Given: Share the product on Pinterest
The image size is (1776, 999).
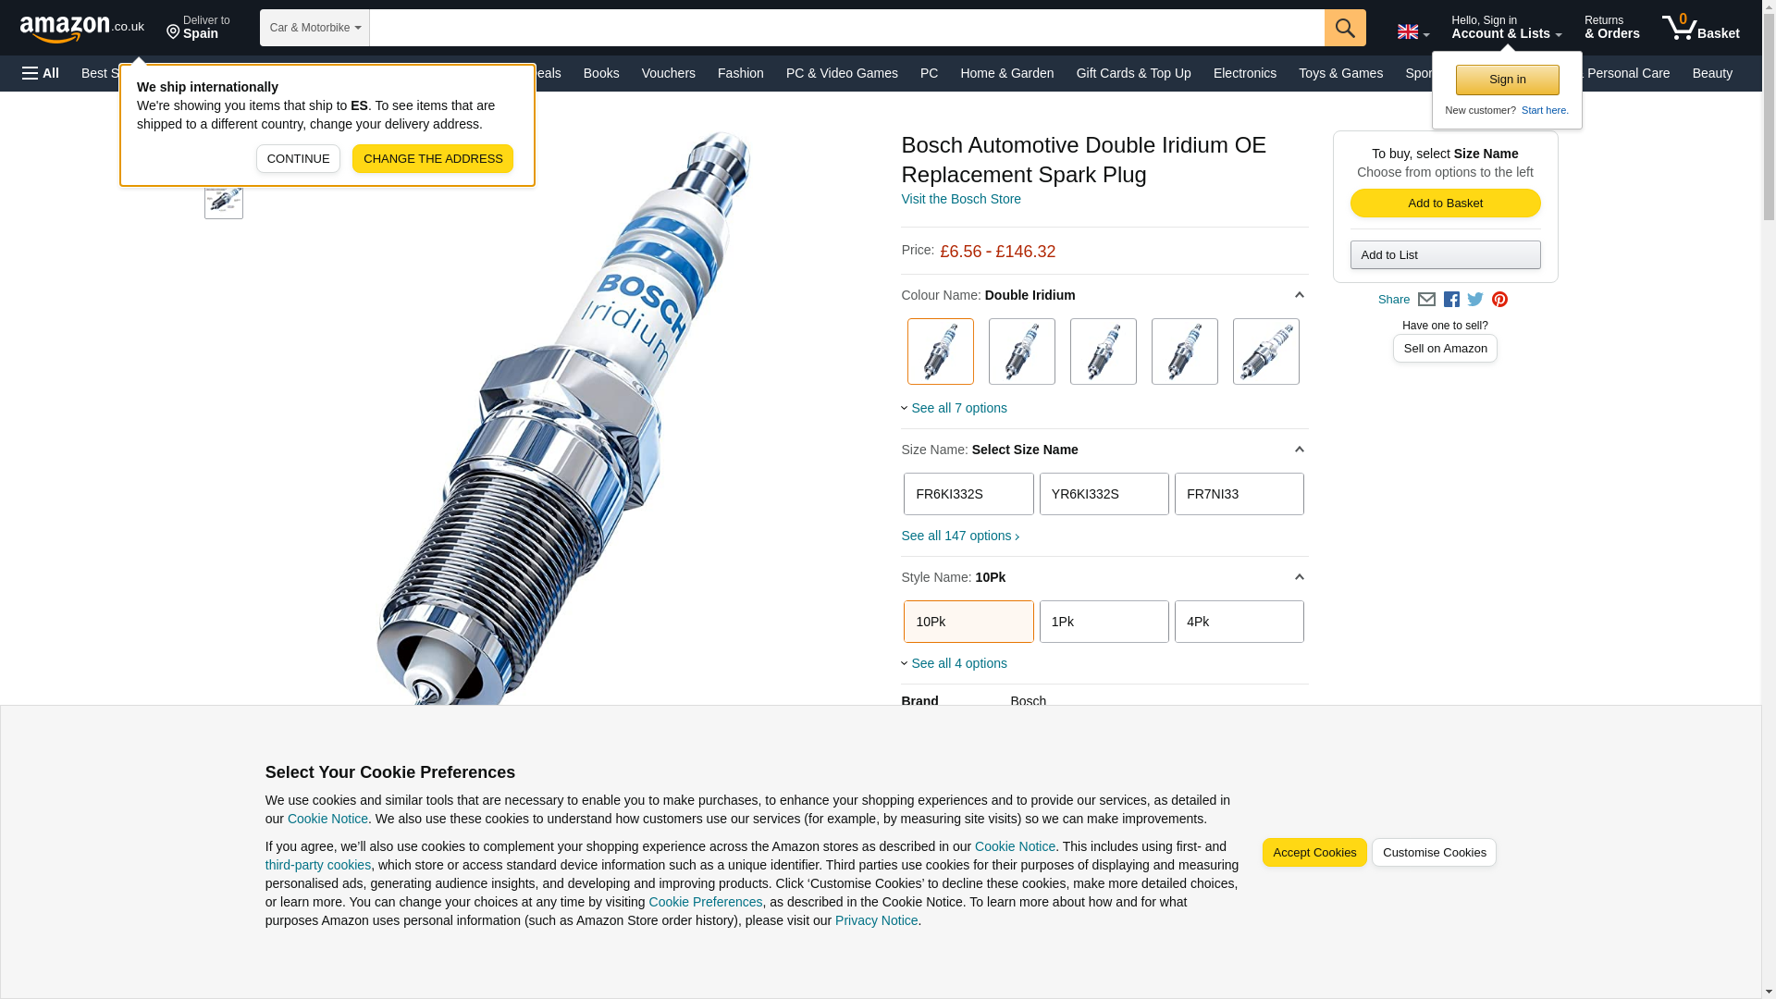Looking at the screenshot, I should point(1499,300).
